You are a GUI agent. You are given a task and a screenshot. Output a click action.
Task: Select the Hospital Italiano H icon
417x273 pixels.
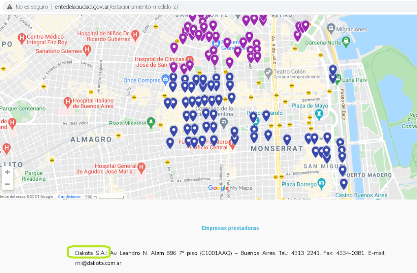click(x=68, y=100)
